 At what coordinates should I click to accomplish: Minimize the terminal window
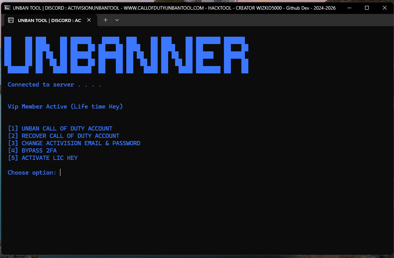point(349,8)
